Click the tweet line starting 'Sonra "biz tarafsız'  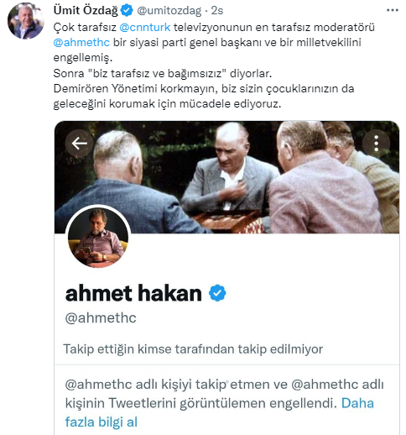(x=163, y=73)
